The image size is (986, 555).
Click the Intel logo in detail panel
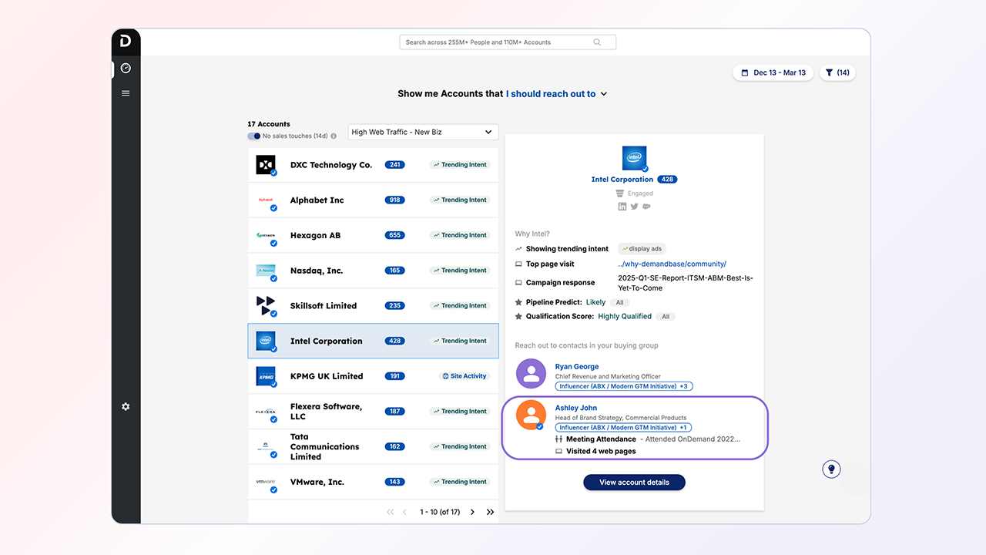coord(634,158)
